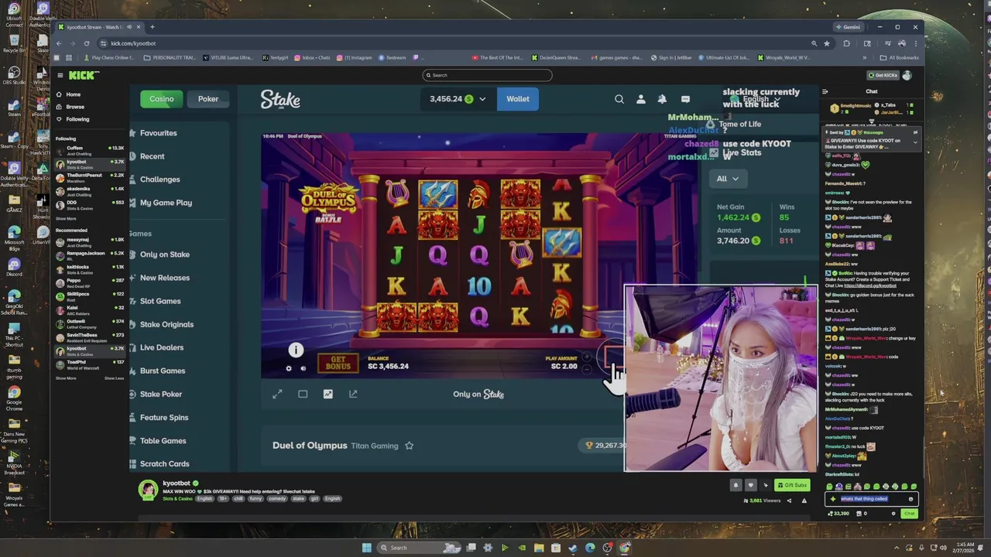Open slot game settings gear

(289, 368)
